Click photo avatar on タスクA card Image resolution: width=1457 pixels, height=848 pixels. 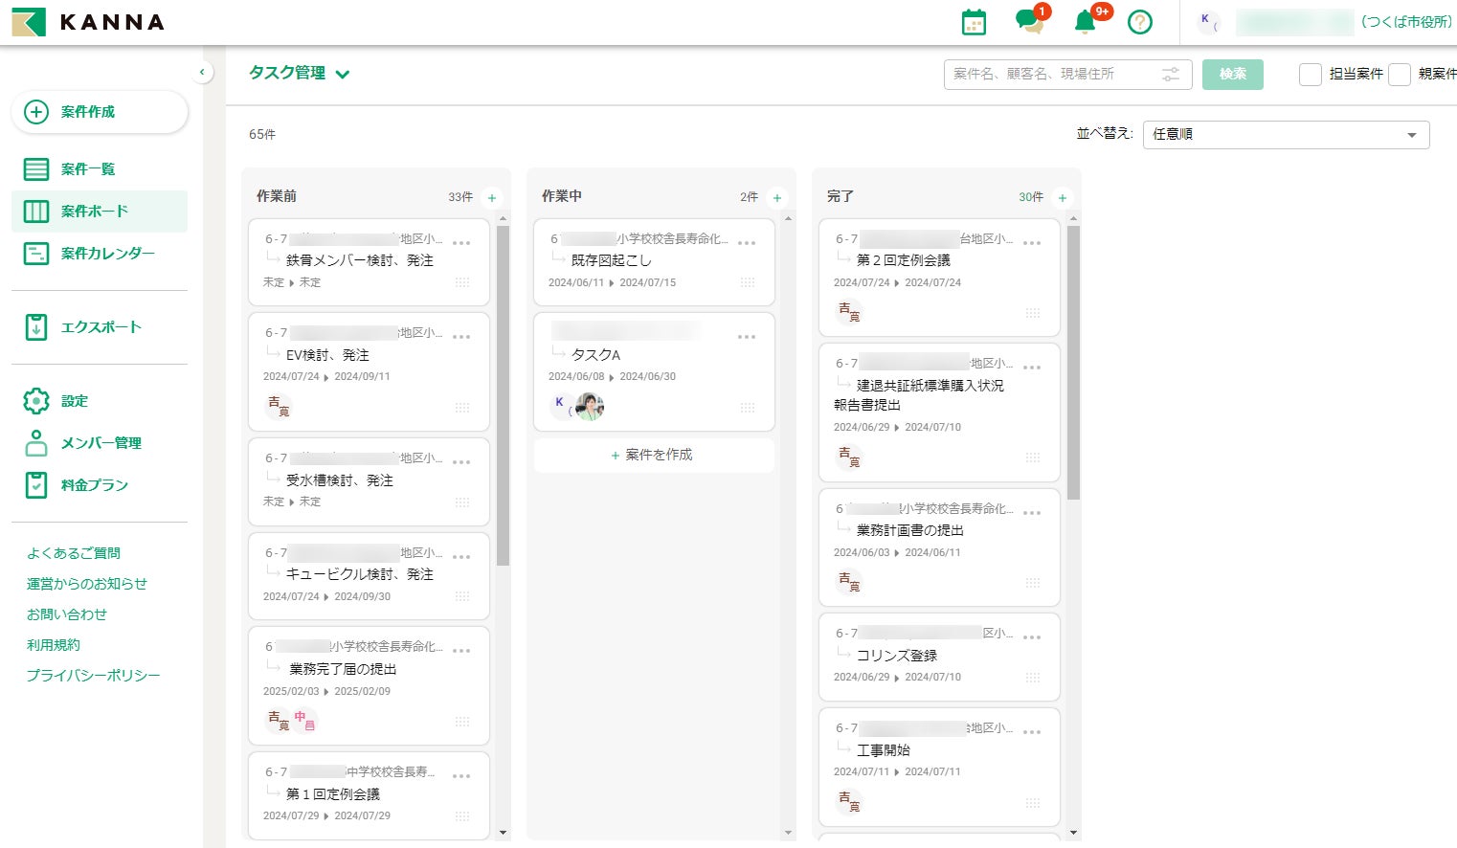click(590, 407)
